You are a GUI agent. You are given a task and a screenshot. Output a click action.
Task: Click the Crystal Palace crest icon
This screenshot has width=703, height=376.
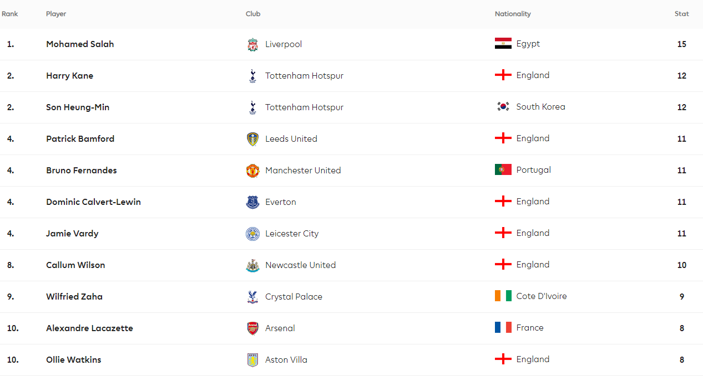tap(252, 297)
